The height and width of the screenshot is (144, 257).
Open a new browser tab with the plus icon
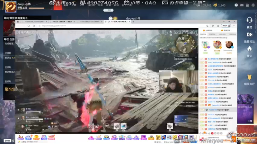point(133,22)
